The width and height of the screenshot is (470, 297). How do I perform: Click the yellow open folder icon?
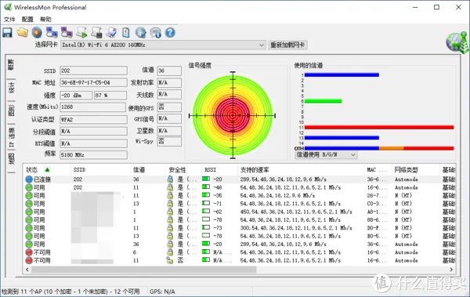click(23, 32)
